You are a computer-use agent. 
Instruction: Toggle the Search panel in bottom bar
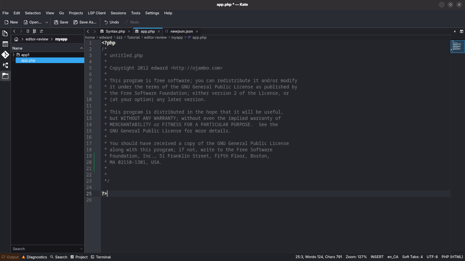(x=59, y=257)
